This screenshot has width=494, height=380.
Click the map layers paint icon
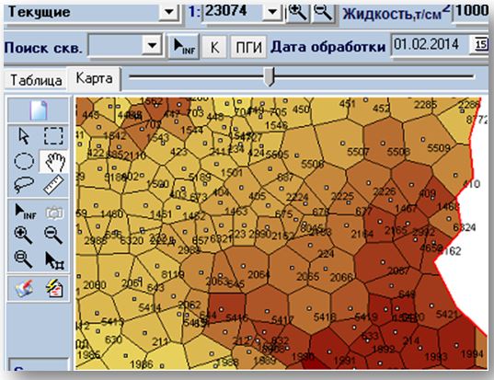24,288
